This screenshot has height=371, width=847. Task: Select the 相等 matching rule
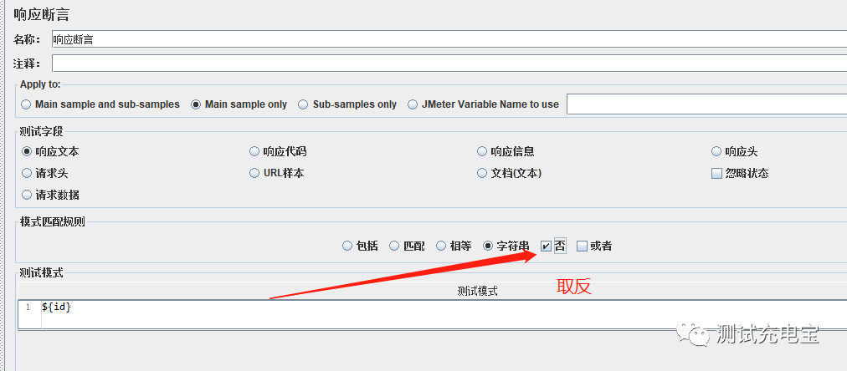[441, 246]
